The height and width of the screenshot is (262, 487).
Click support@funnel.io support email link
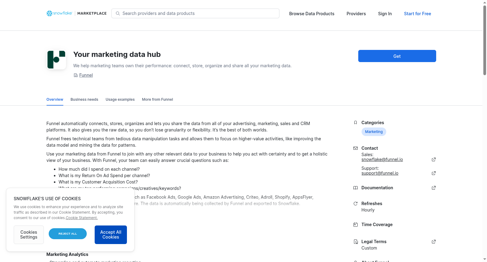pos(380,173)
